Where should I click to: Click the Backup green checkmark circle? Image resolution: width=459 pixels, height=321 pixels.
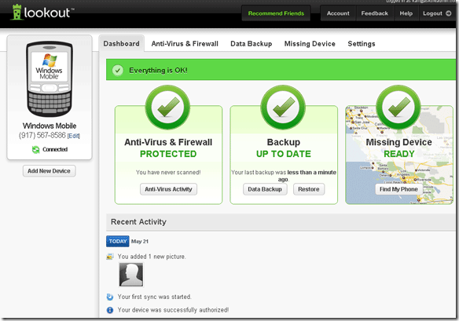(283, 107)
